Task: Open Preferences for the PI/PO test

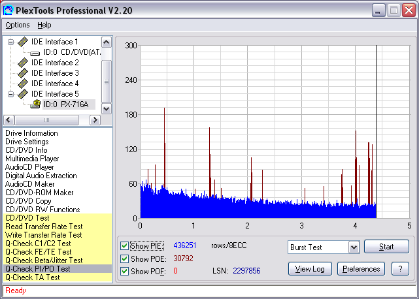Action: click(x=361, y=269)
